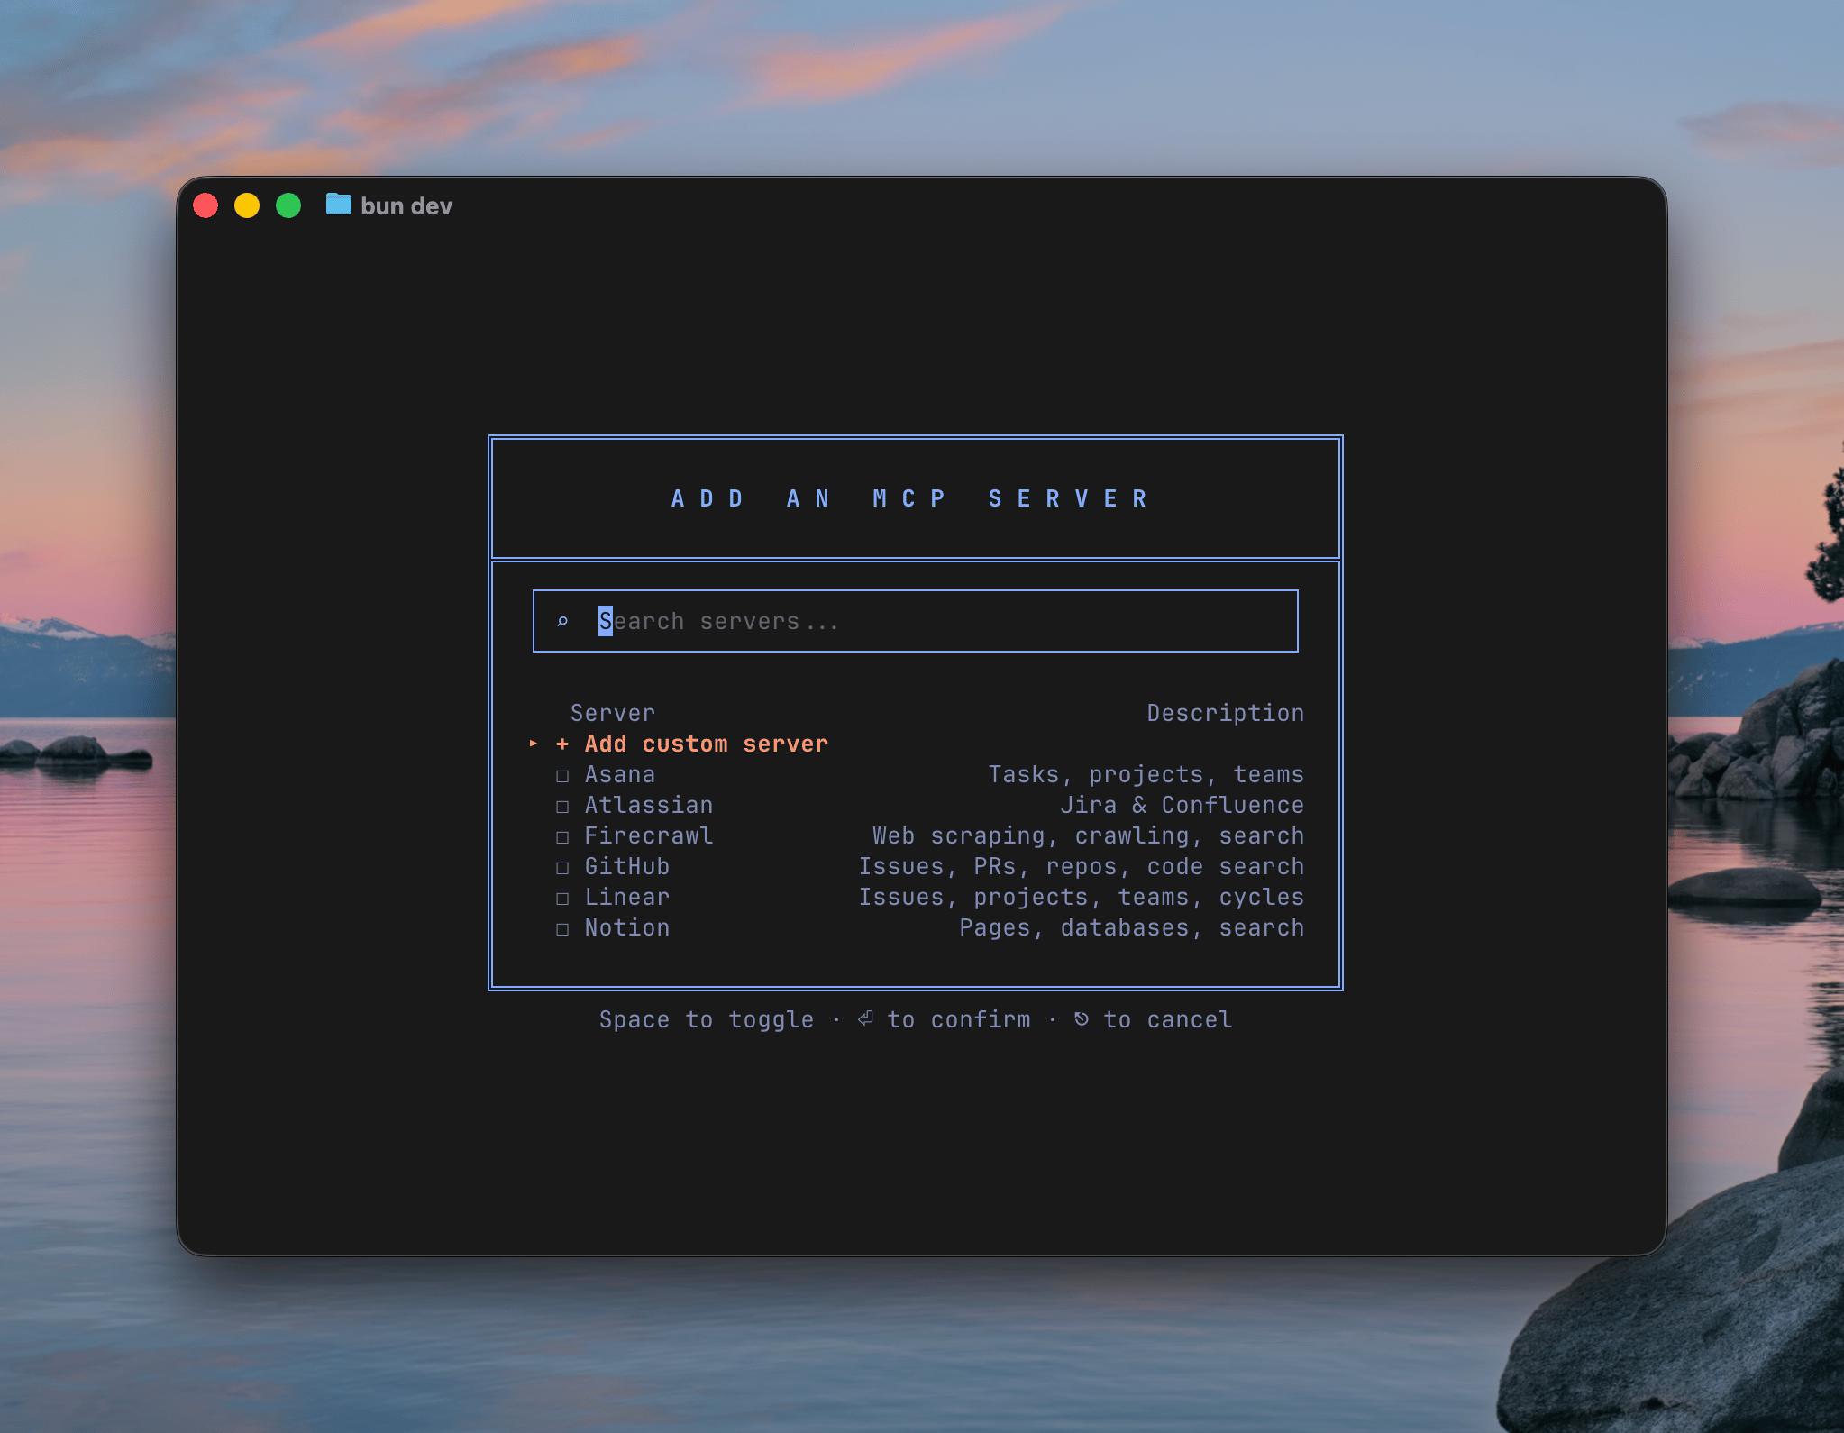Toggle the Asana checkbox
The width and height of the screenshot is (1844, 1433).
click(562, 775)
